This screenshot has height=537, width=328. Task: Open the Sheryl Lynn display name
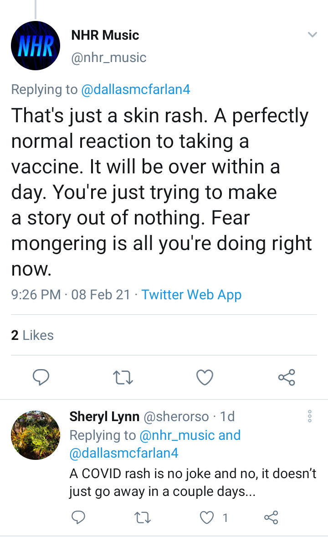pyautogui.click(x=104, y=417)
